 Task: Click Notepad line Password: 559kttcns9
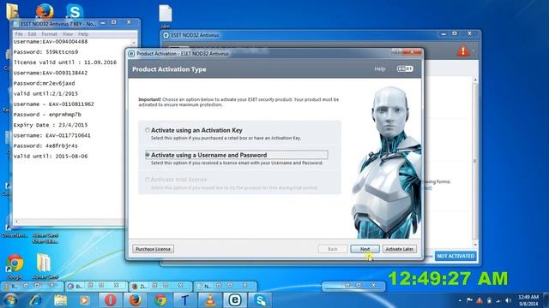[45, 51]
